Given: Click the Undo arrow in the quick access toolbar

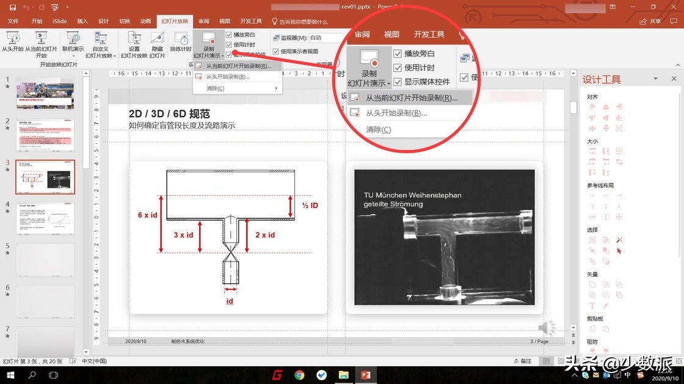Looking at the screenshot, I should (x=26, y=7).
